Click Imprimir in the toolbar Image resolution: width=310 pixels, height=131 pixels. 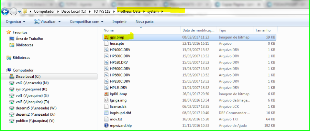point(119,21)
